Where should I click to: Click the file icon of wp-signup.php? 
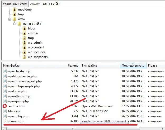point(5,101)
